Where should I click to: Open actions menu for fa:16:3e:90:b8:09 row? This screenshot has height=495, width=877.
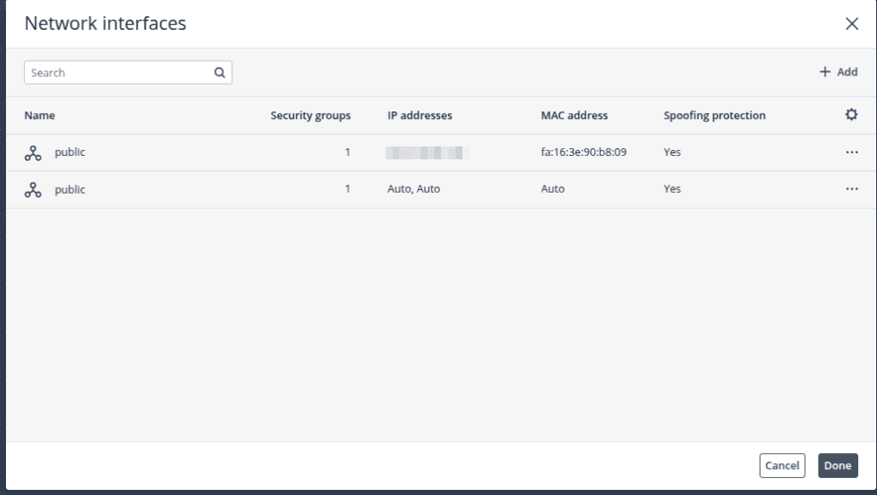[852, 152]
